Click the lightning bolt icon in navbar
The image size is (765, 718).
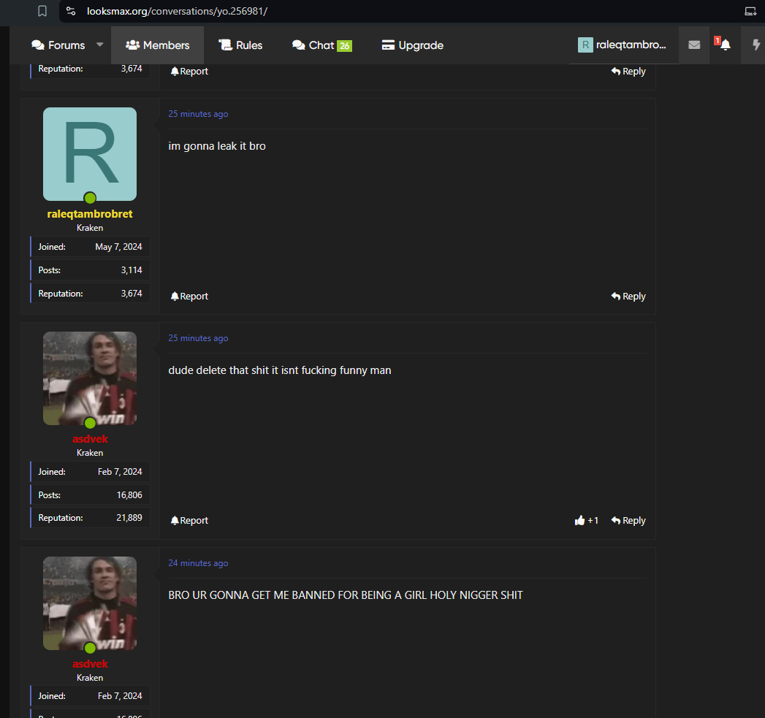[756, 45]
